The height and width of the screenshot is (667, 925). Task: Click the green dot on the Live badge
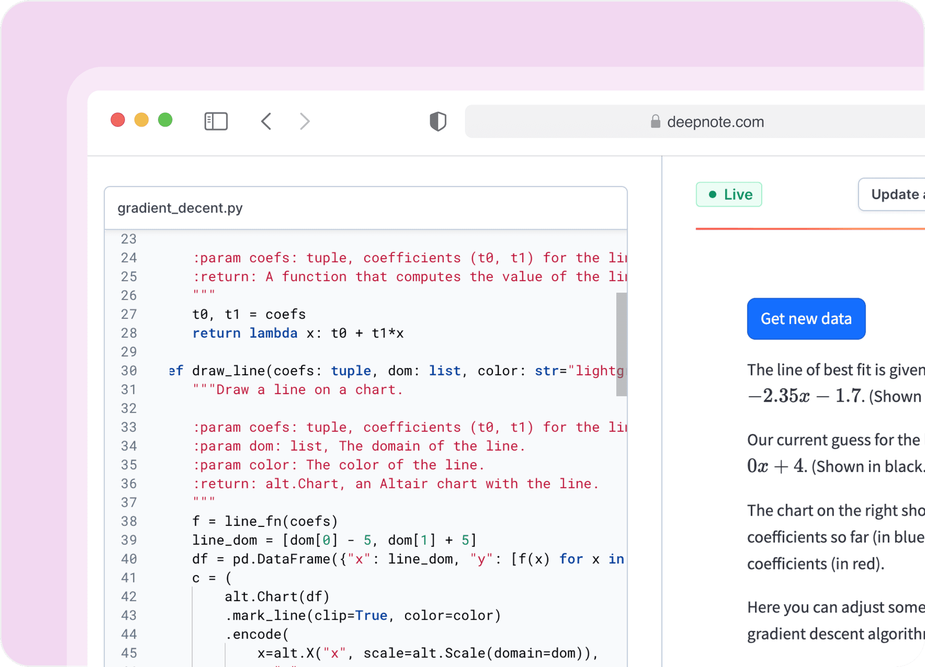coord(713,194)
